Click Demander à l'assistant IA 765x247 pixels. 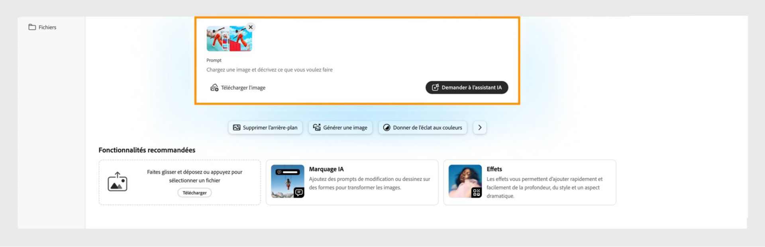[x=467, y=88]
